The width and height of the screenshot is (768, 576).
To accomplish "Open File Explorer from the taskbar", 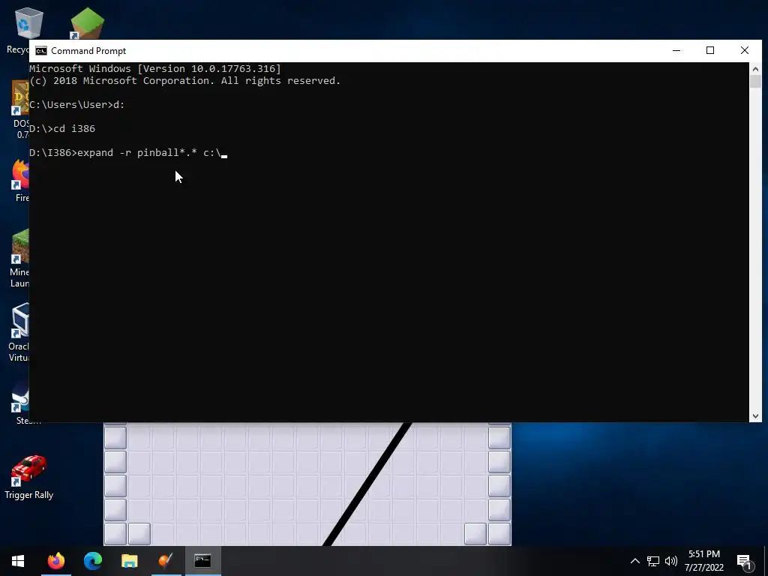I will tap(129, 560).
